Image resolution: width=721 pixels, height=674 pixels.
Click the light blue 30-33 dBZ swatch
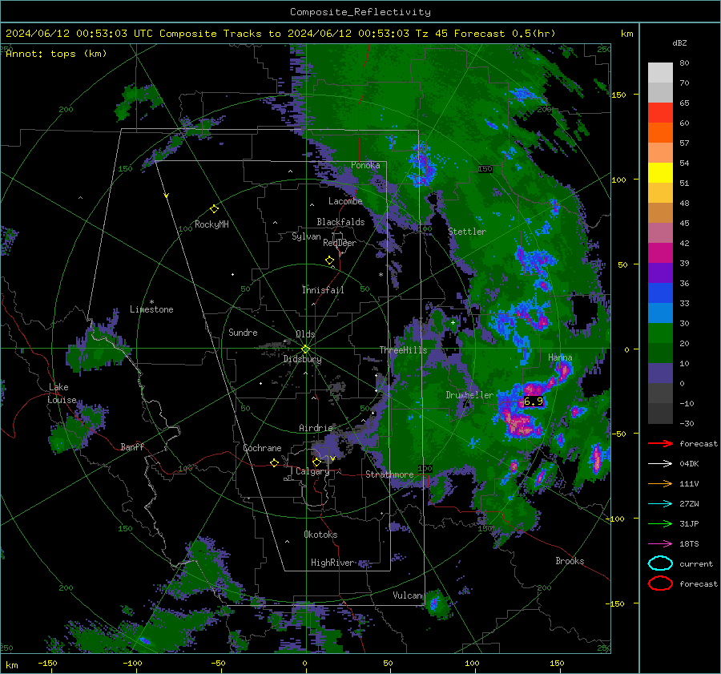click(x=660, y=313)
